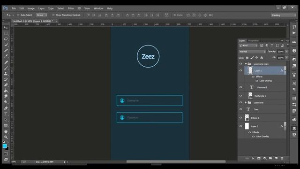This screenshot has width=300, height=169.
Task: Switch to the Properties tab
Action: coord(253,41)
